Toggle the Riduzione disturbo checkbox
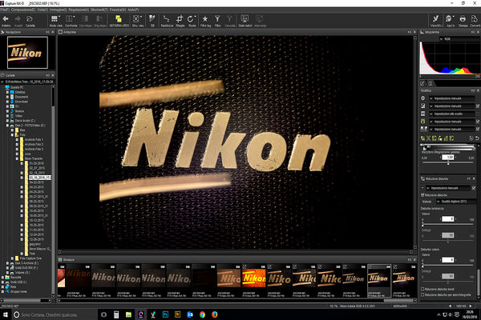The image size is (481, 320). coord(423,194)
